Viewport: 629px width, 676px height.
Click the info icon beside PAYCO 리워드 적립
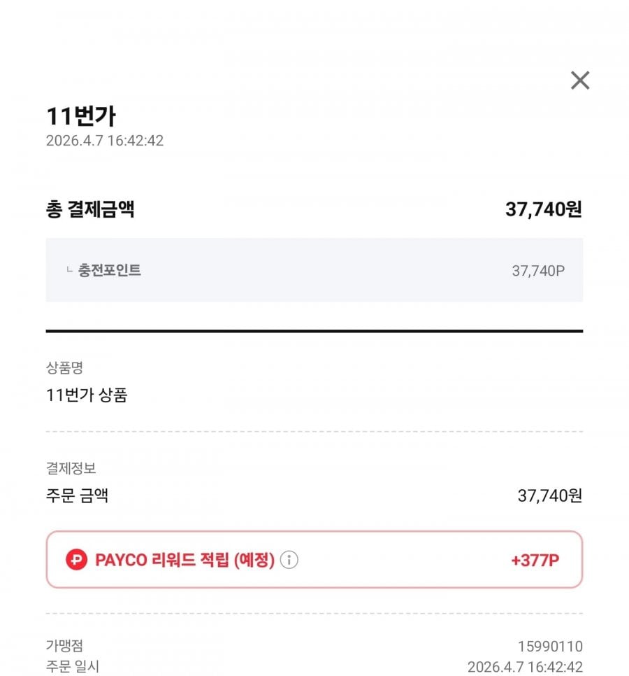289,560
